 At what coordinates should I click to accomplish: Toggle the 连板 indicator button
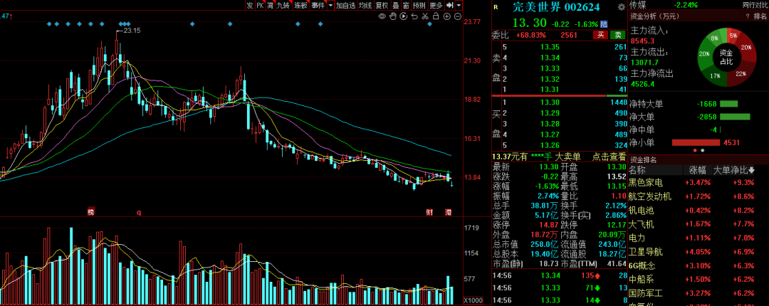(300, 6)
